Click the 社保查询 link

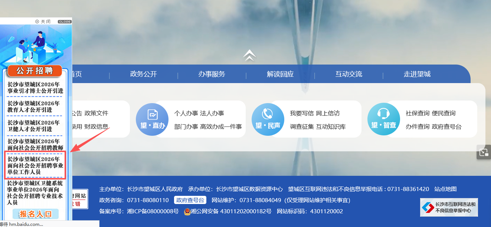[418, 113]
